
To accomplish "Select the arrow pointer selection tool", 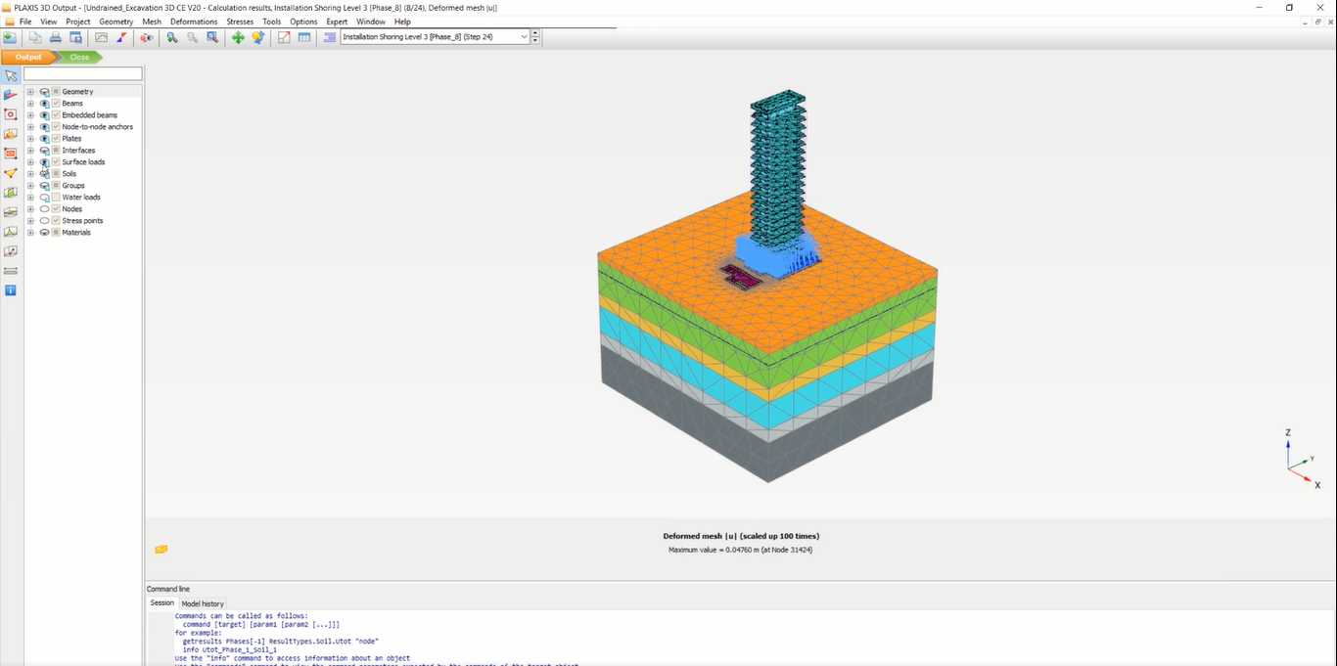I will (11, 75).
